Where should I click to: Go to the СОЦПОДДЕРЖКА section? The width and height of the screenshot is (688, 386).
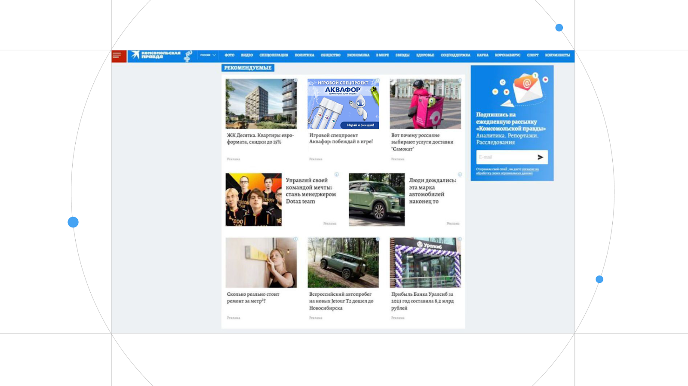click(x=455, y=55)
